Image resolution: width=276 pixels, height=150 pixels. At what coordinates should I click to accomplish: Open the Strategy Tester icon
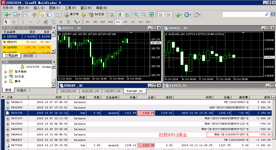coord(57,15)
